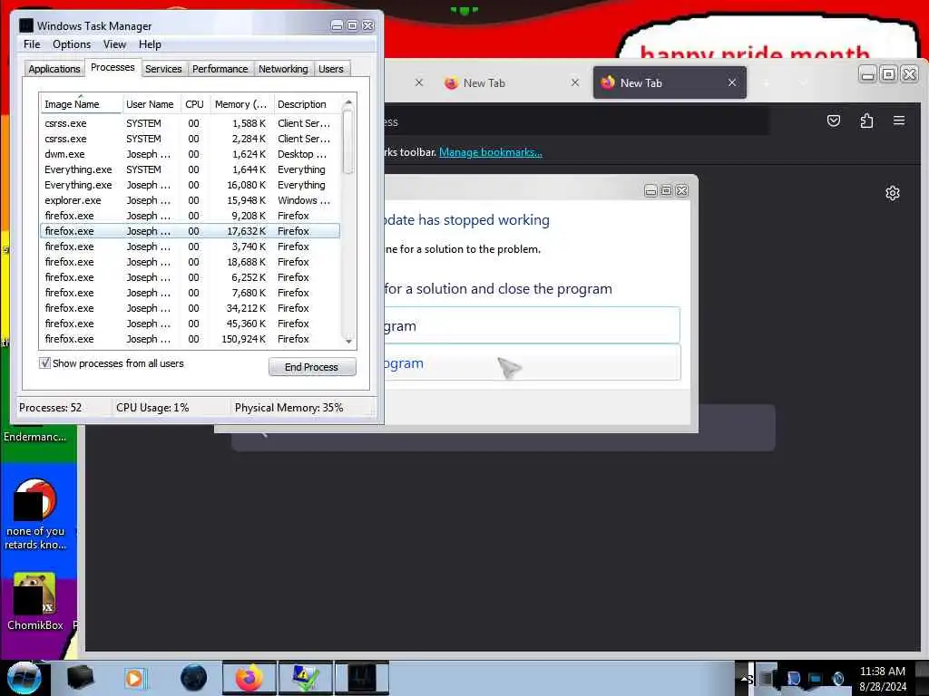The image size is (929, 696).
Task: Switch to Task Manager taskbar button
Action: coord(362,678)
